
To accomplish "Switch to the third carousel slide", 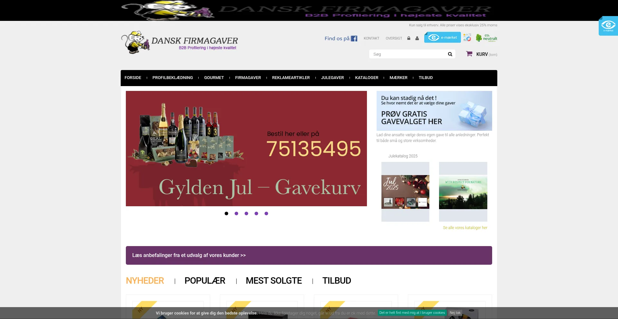I will point(246,214).
